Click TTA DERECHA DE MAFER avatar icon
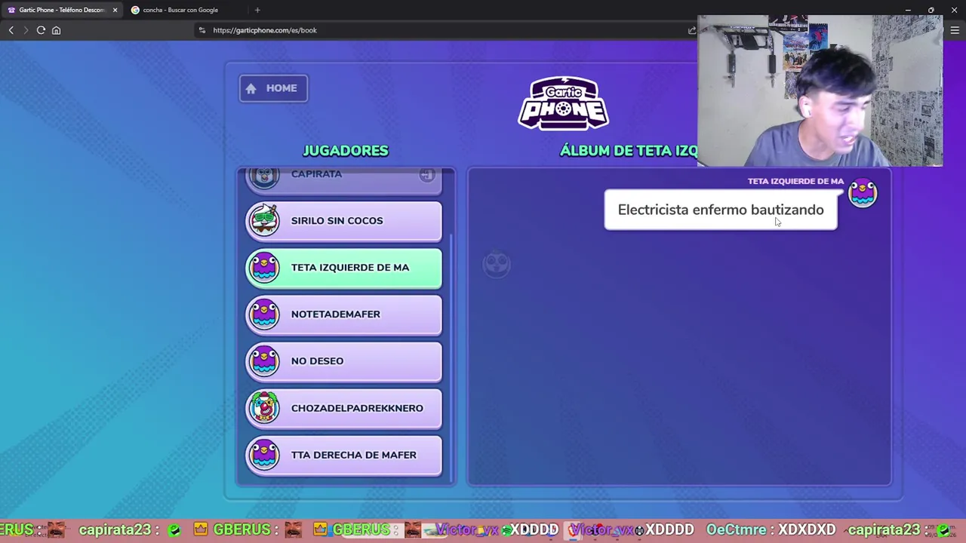The height and width of the screenshot is (543, 966). pyautogui.click(x=264, y=454)
